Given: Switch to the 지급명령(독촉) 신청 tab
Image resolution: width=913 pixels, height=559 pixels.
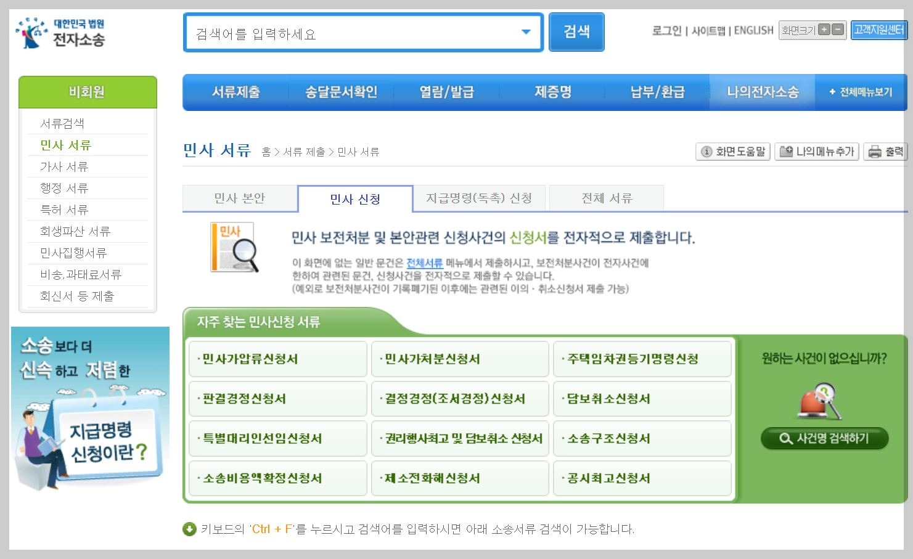Looking at the screenshot, I should coord(479,198).
